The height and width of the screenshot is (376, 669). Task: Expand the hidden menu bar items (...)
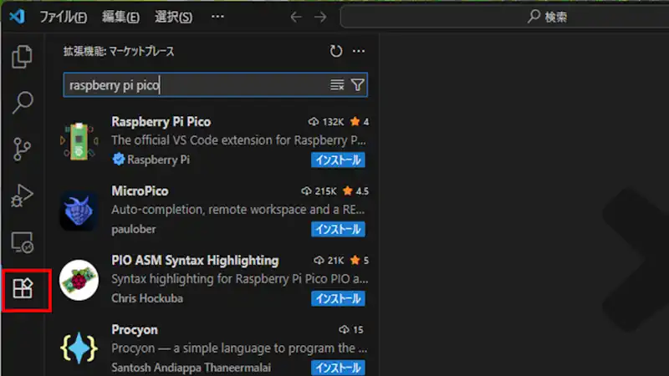coord(217,17)
